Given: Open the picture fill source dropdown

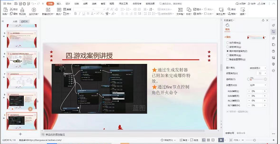Looking at the screenshot, I should click(x=258, y=68).
